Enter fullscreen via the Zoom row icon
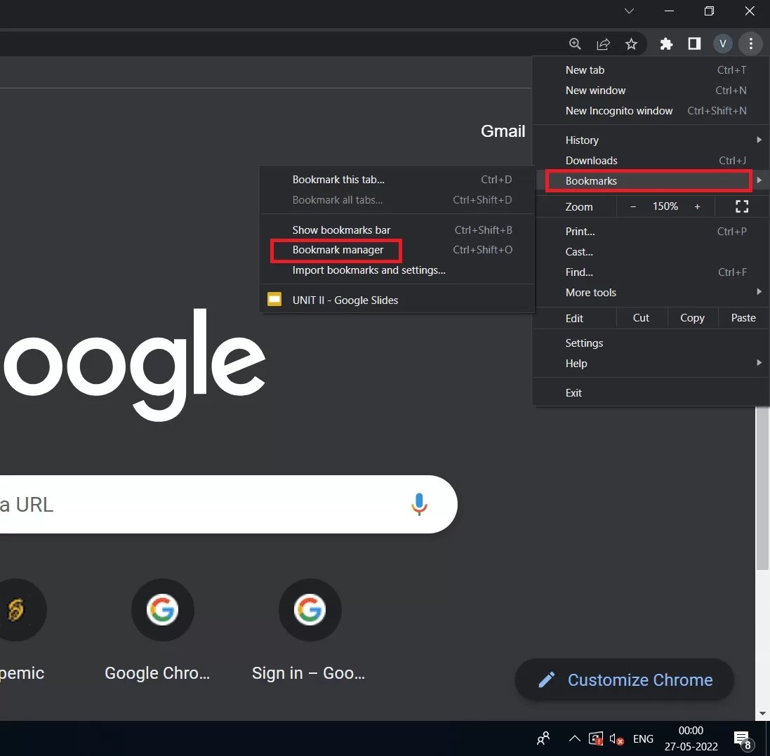The height and width of the screenshot is (756, 770). [742, 206]
